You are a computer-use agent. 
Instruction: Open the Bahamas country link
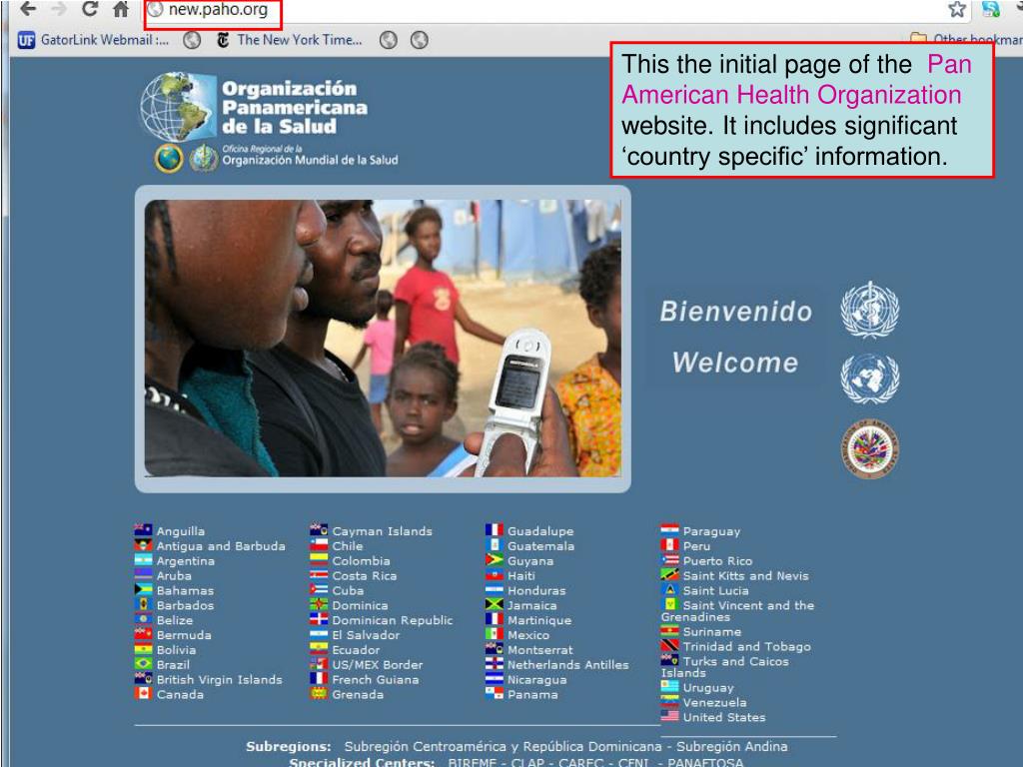pyautogui.click(x=185, y=590)
